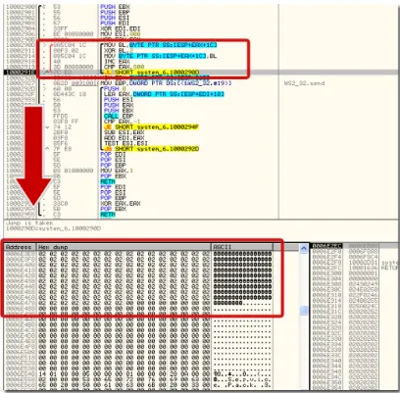Select the LEA EAX,DWORD PTR SS:[ESP+EDI+10] line
Image resolution: width=400 pixels, height=393 pixels.
click(164, 94)
